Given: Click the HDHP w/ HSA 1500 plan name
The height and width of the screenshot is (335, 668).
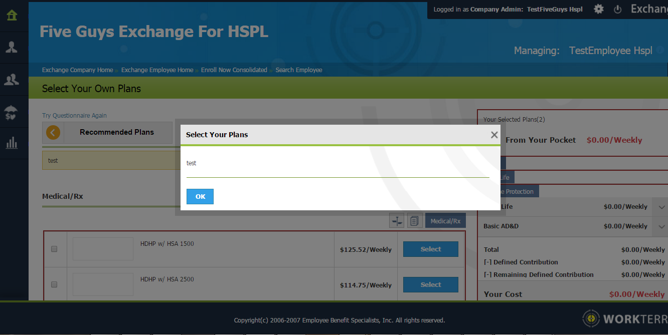Looking at the screenshot, I should point(167,244).
